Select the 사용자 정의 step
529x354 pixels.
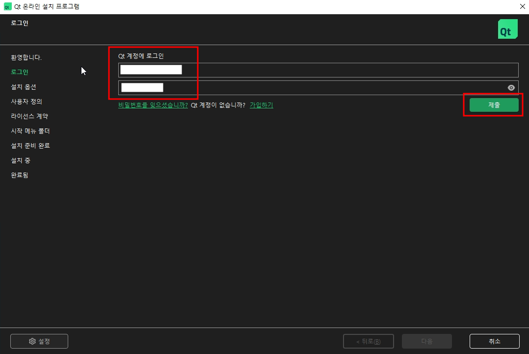[x=26, y=101]
